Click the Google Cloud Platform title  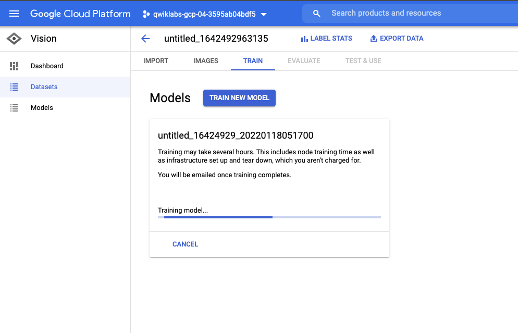coord(80,14)
